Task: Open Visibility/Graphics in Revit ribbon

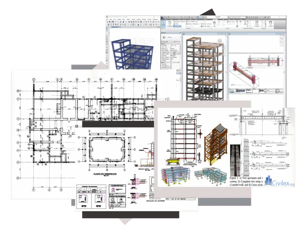Action: pyautogui.click(x=179, y=22)
